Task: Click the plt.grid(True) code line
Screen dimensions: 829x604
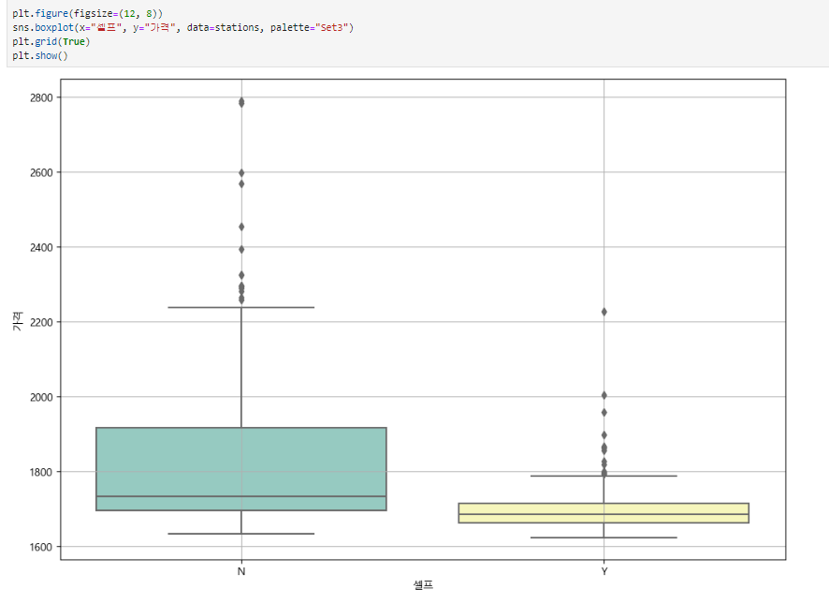Action: pos(51,41)
